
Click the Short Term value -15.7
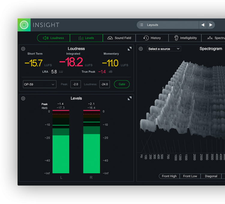point(34,63)
